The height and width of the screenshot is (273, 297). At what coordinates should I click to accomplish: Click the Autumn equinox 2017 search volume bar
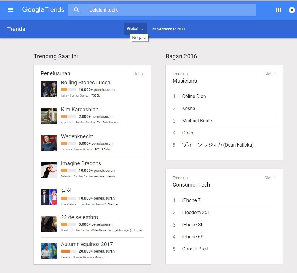(x=68, y=251)
